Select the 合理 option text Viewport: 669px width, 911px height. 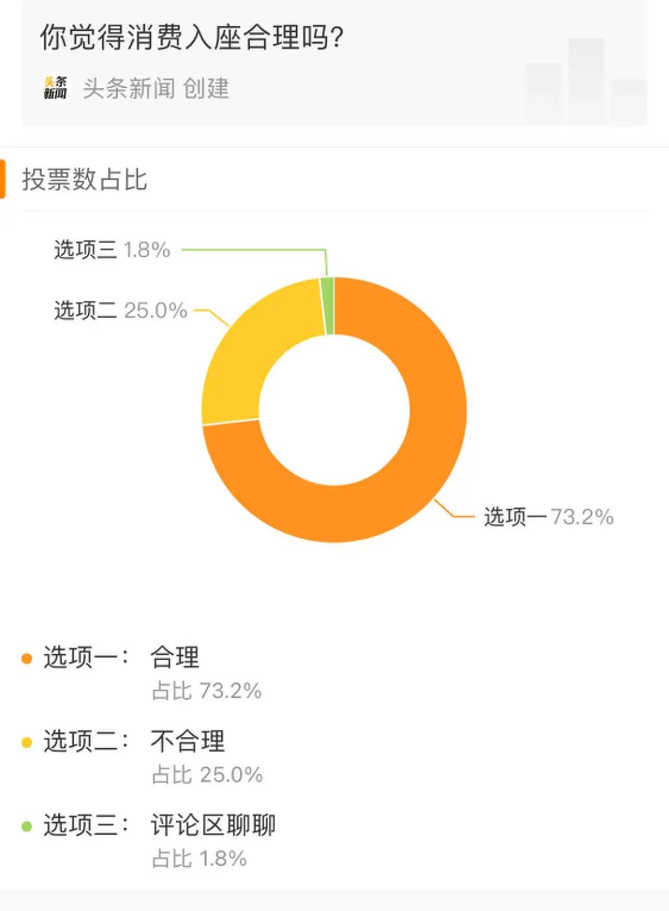[175, 658]
